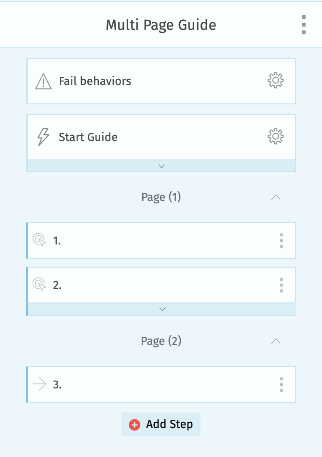This screenshot has height=457, width=322.
Task: Click the Add Step button
Action: (161, 424)
